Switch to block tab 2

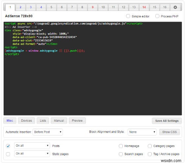click(x=20, y=7)
